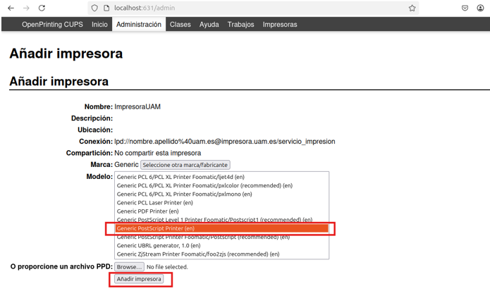Click the No file selected text
The image size is (490, 291).
click(167, 267)
